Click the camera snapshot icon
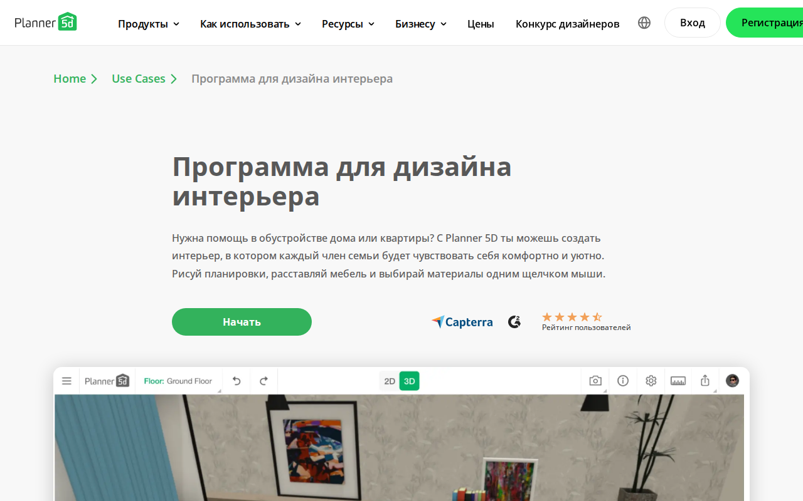 (595, 381)
